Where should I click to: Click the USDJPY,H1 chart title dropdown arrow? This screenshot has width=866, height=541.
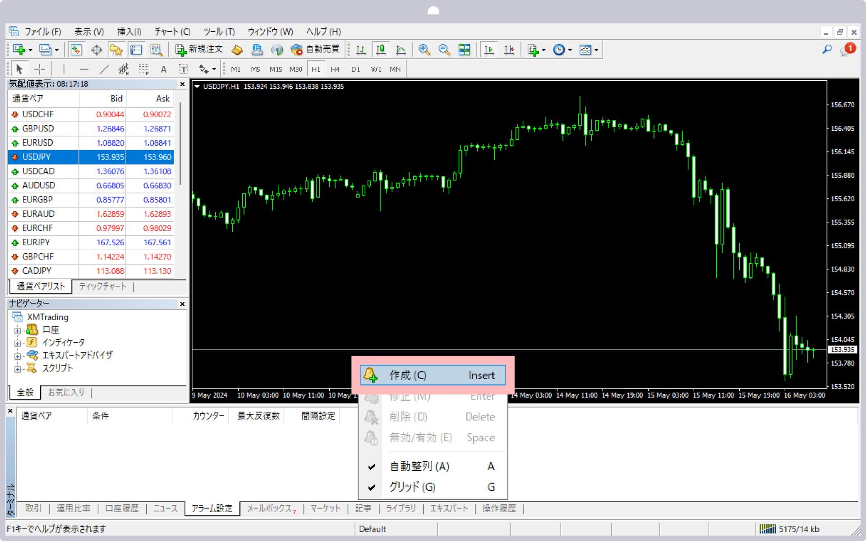coord(197,87)
